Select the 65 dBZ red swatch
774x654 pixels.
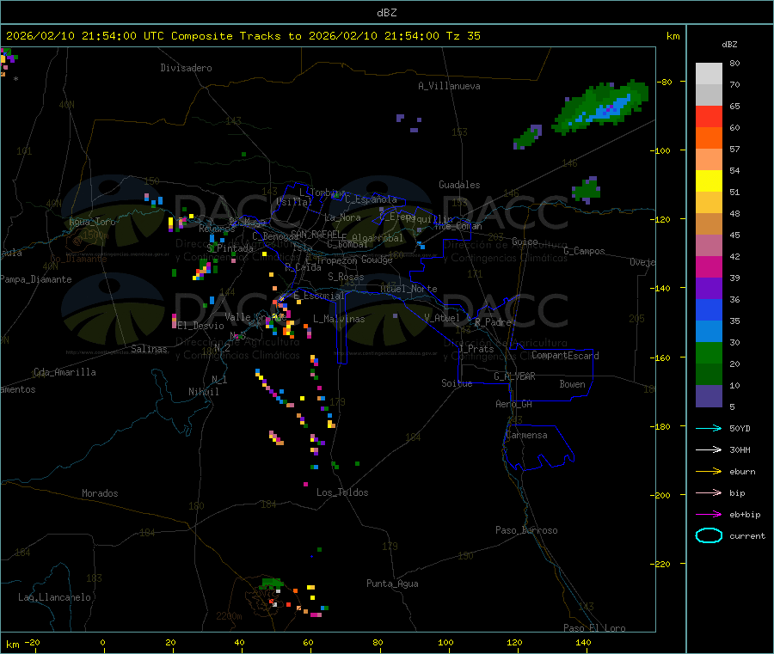(x=709, y=116)
